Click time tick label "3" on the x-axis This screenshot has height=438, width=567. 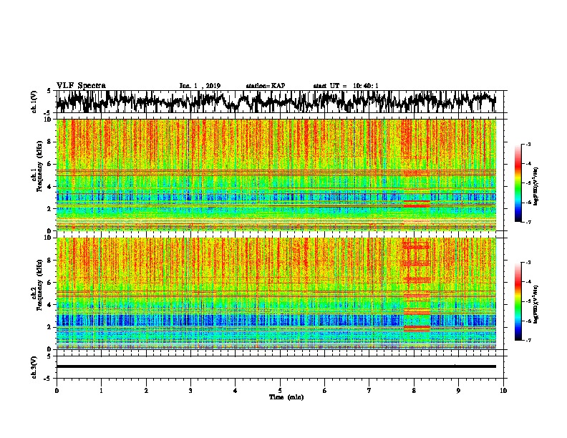(190, 391)
